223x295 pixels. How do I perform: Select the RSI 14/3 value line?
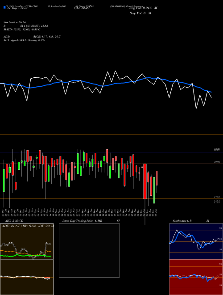coord(25,26)
